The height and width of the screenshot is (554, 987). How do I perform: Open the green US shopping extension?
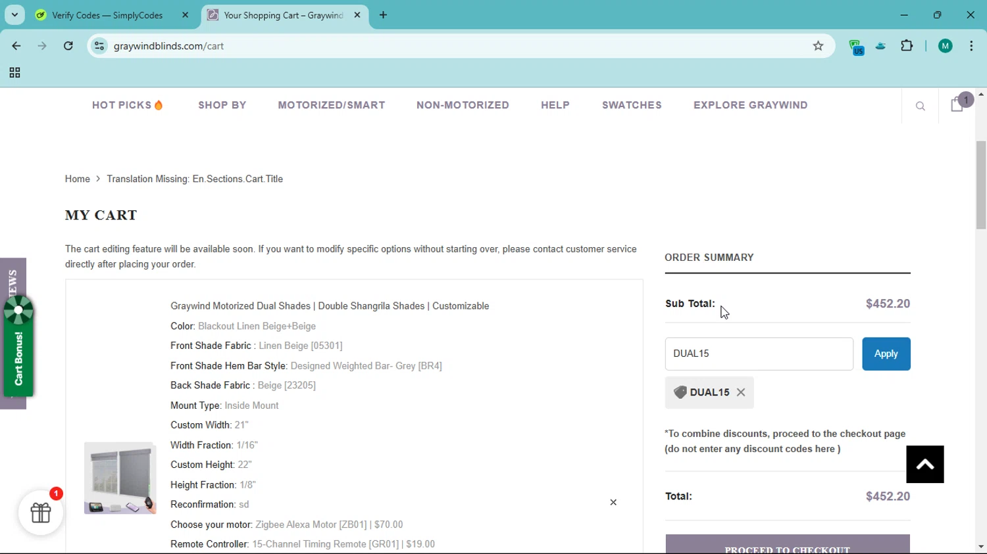[856, 47]
